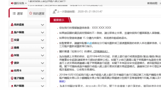Click the login time 2020-05-21 09:31:47
This screenshot has width=161, height=90.
[x=90, y=11]
